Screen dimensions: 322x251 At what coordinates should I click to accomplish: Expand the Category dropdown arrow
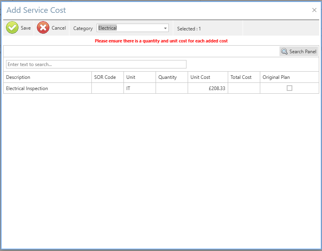pos(165,28)
